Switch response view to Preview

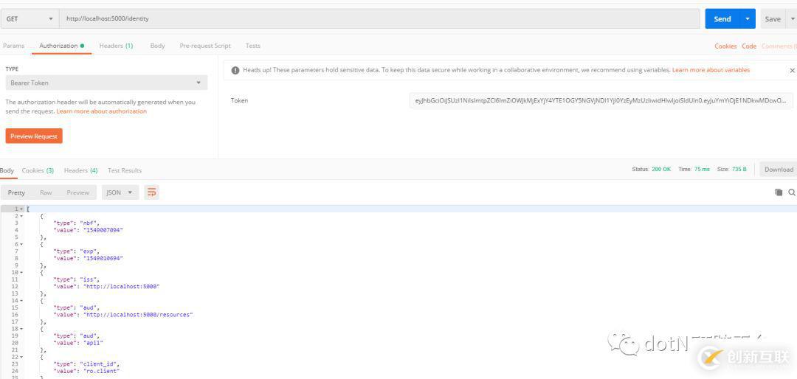pyautogui.click(x=77, y=192)
